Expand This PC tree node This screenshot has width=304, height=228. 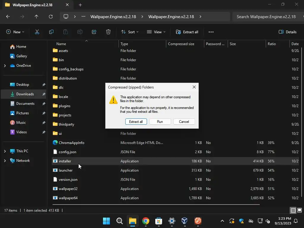[x=5, y=151]
